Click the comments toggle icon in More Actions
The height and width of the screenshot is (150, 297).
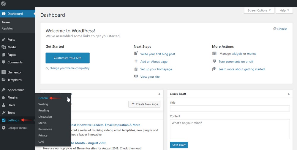(x=214, y=61)
